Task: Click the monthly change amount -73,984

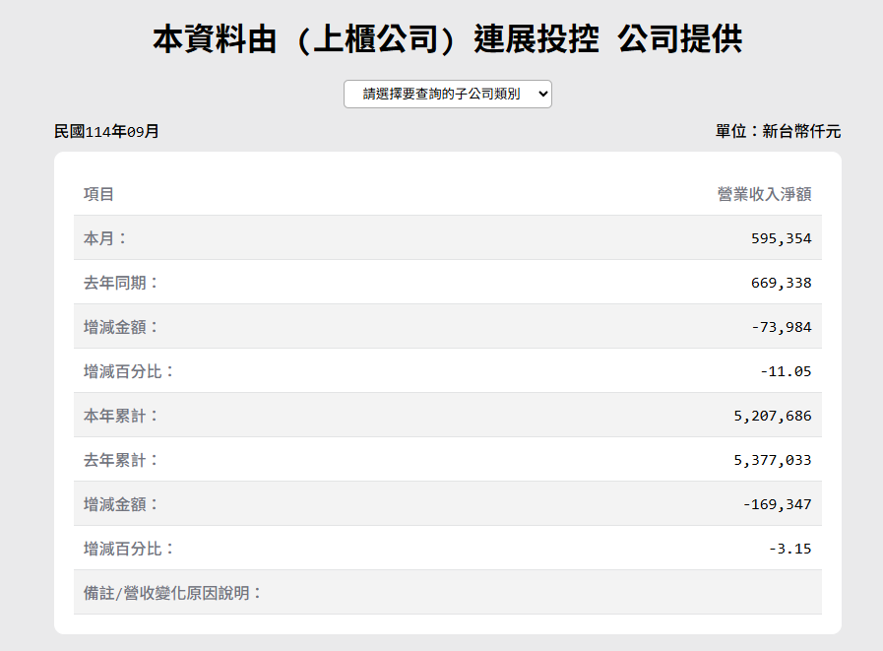Action: coord(781,327)
